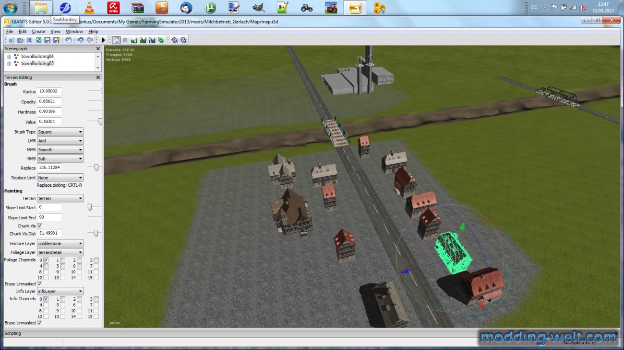The width and height of the screenshot is (624, 350).
Task: Expand the townBuilding04 tree node
Action: pyautogui.click(x=9, y=56)
